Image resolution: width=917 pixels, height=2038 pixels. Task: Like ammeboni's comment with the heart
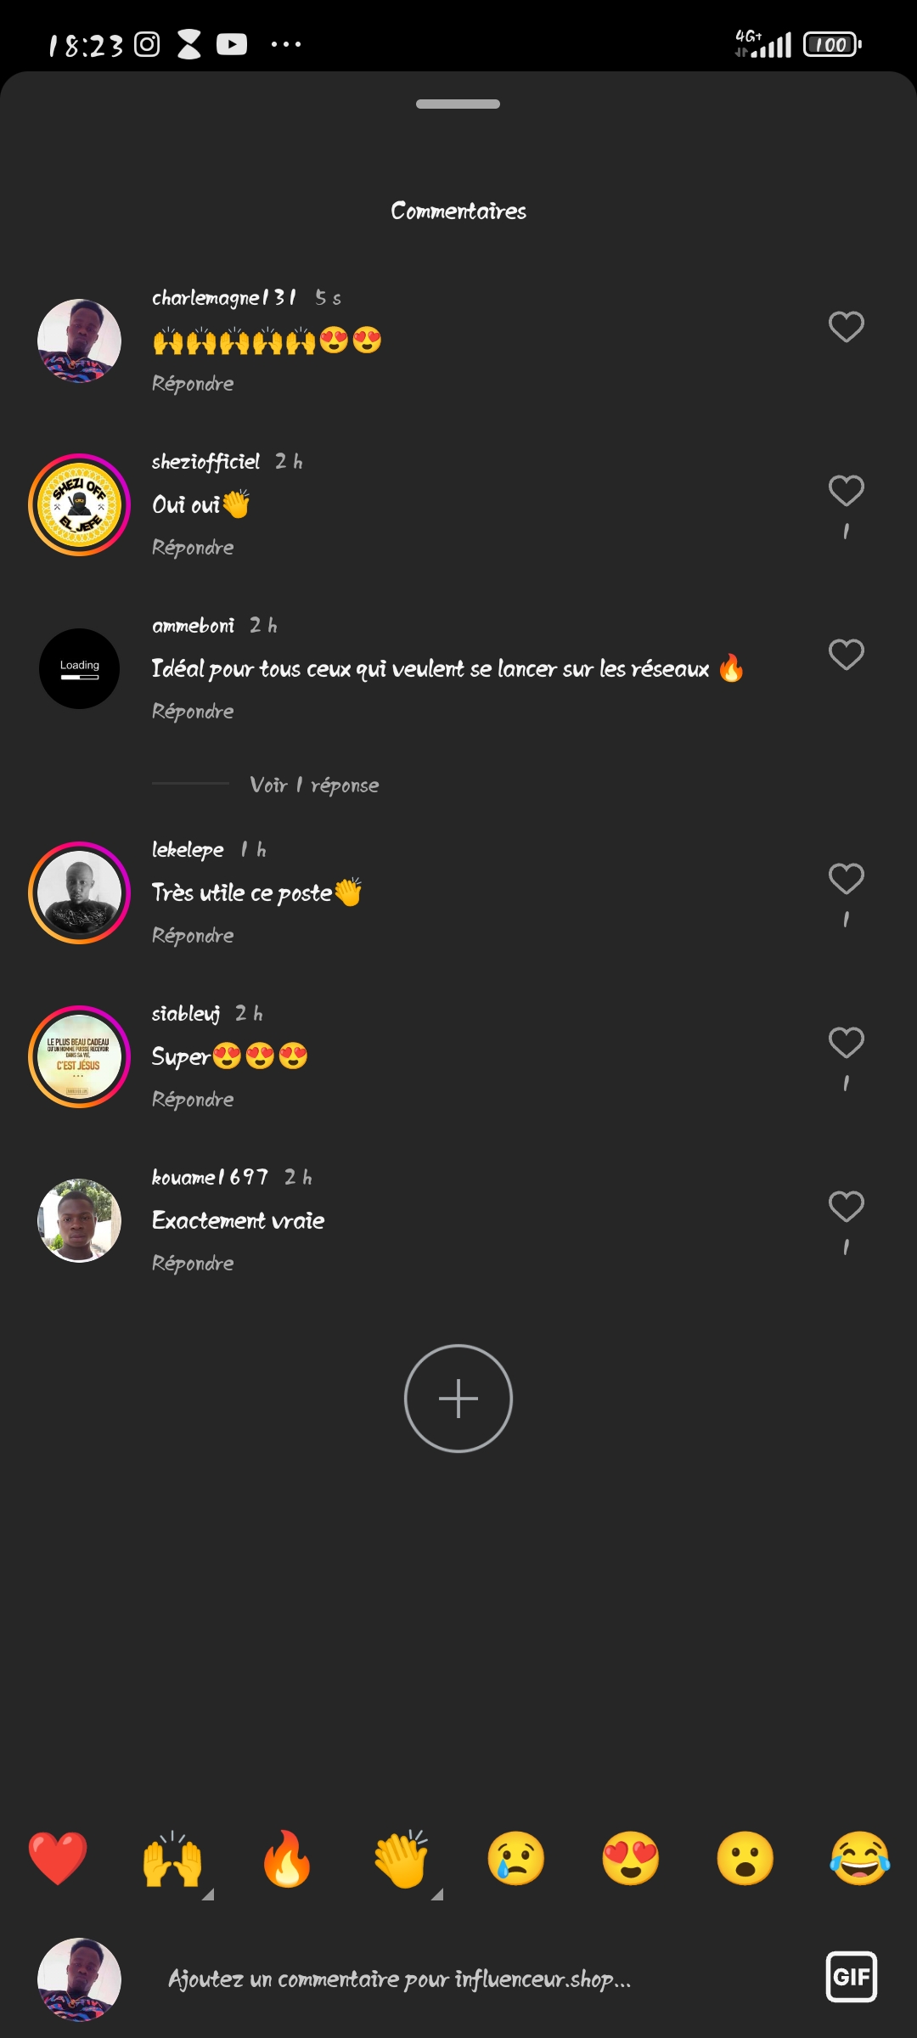[846, 655]
